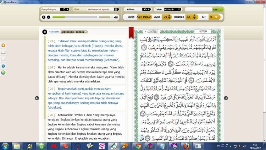Image resolution: width=266 pixels, height=150 pixels.
Task: Pause the Quran recitation playback
Action: point(44,17)
